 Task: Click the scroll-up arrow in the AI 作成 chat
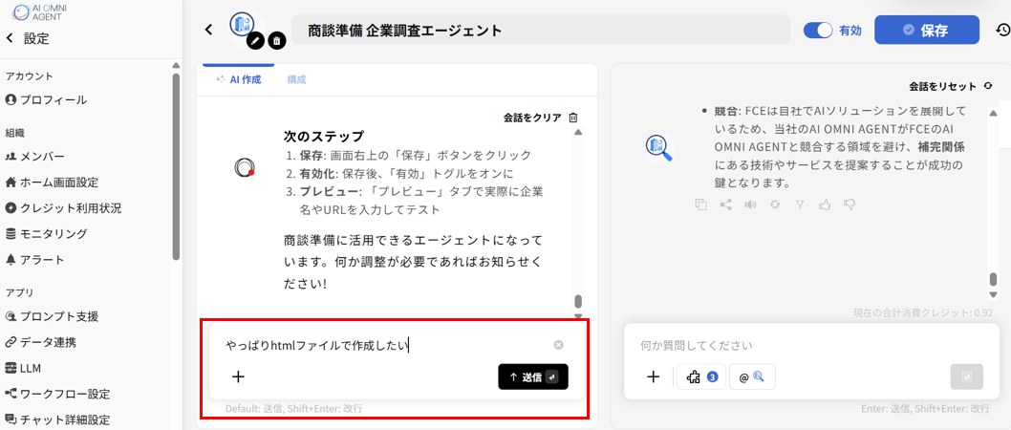pos(578,132)
